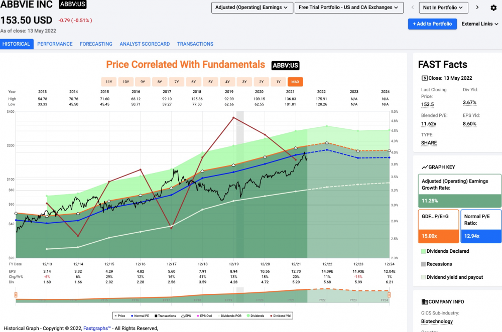Toggle Recessions legend checkbox
Screen dimensions: 502x332
point(423,264)
